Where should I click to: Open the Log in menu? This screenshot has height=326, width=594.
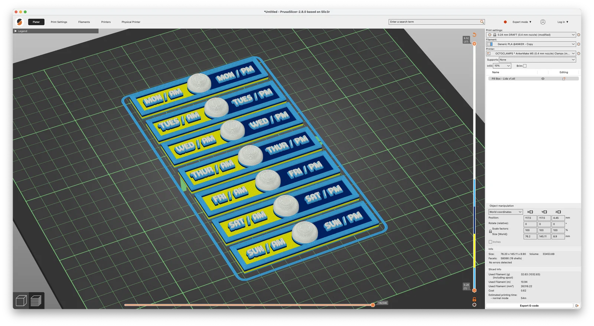(563, 22)
